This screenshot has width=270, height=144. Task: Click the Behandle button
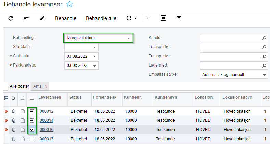(x=66, y=18)
